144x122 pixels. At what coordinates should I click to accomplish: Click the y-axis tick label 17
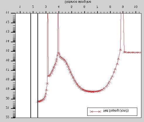[x=7, y=70]
